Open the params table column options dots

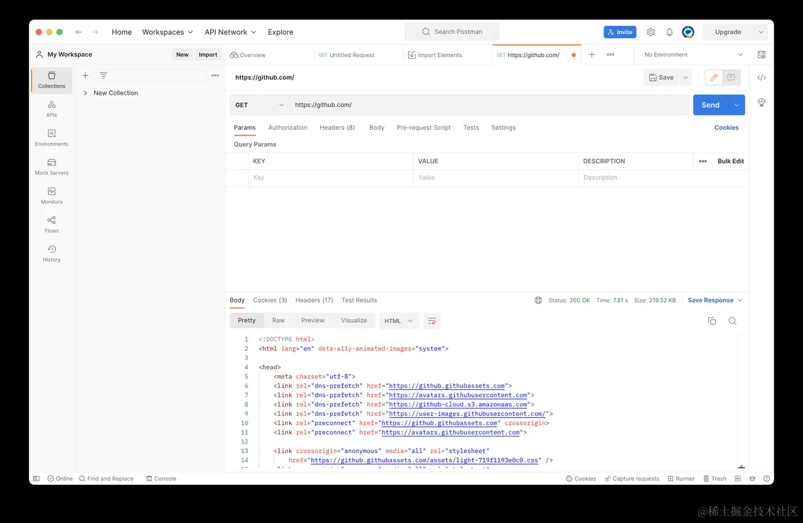[x=703, y=161]
